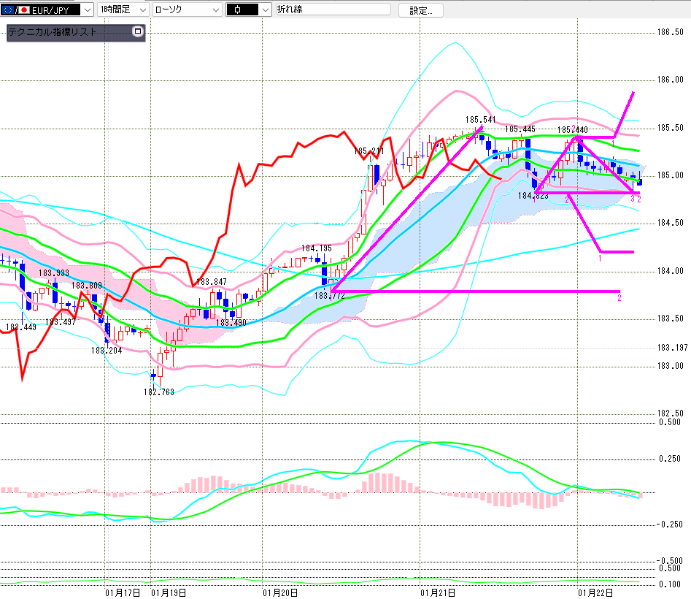Click the 184.823 swing low label

532,196
